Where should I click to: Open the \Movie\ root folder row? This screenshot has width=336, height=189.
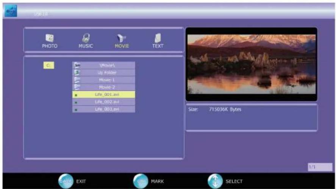pyautogui.click(x=104, y=65)
